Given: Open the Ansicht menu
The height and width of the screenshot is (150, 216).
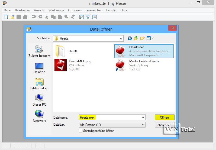Looking at the screenshot, I should [39, 10].
